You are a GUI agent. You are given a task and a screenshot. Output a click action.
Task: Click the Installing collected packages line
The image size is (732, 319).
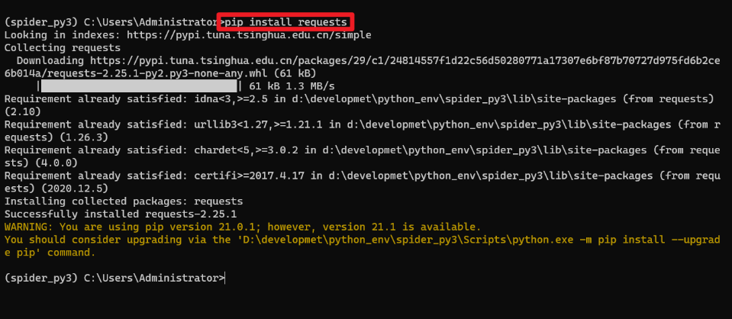pyautogui.click(x=124, y=201)
